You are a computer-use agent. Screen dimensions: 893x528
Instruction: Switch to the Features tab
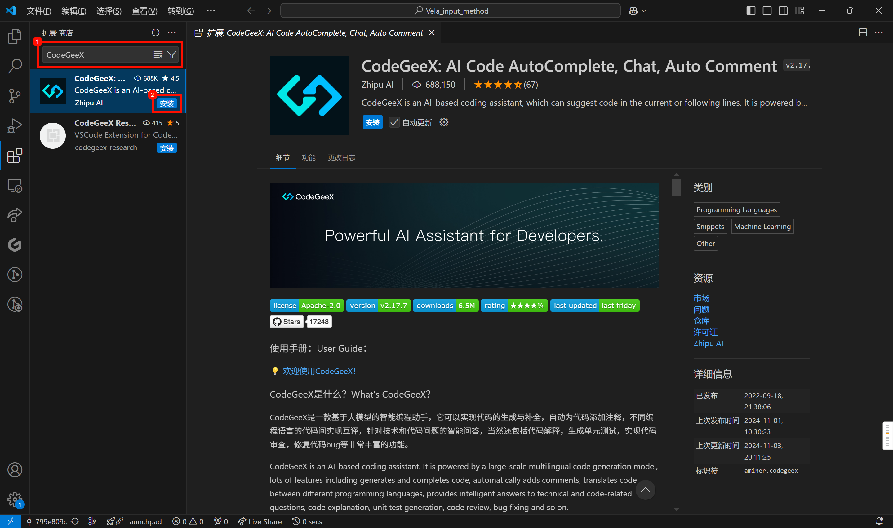309,157
